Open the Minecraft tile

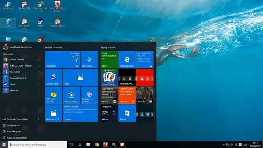pyautogui.click(x=127, y=78)
